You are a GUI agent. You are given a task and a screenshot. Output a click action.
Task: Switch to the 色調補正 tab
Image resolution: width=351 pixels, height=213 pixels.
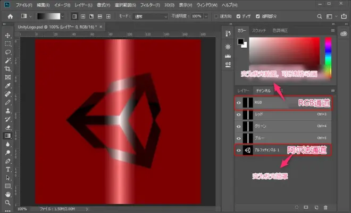280,31
